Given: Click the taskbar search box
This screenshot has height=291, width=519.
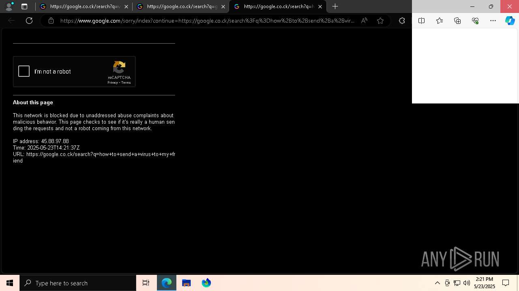Looking at the screenshot, I should click(x=78, y=283).
